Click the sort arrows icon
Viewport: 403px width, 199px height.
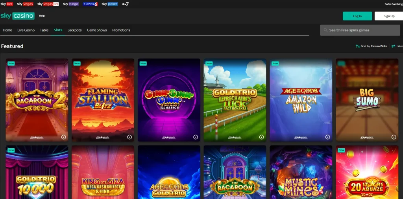(x=358, y=46)
